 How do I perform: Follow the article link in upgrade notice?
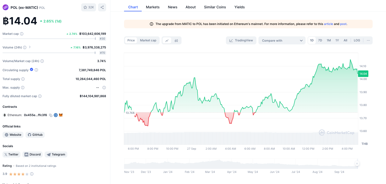pyautogui.click(x=328, y=24)
